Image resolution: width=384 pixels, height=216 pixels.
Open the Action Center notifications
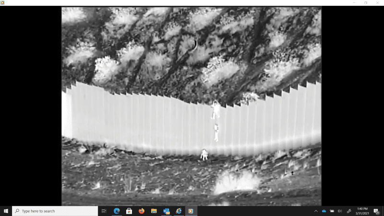pos(377,211)
